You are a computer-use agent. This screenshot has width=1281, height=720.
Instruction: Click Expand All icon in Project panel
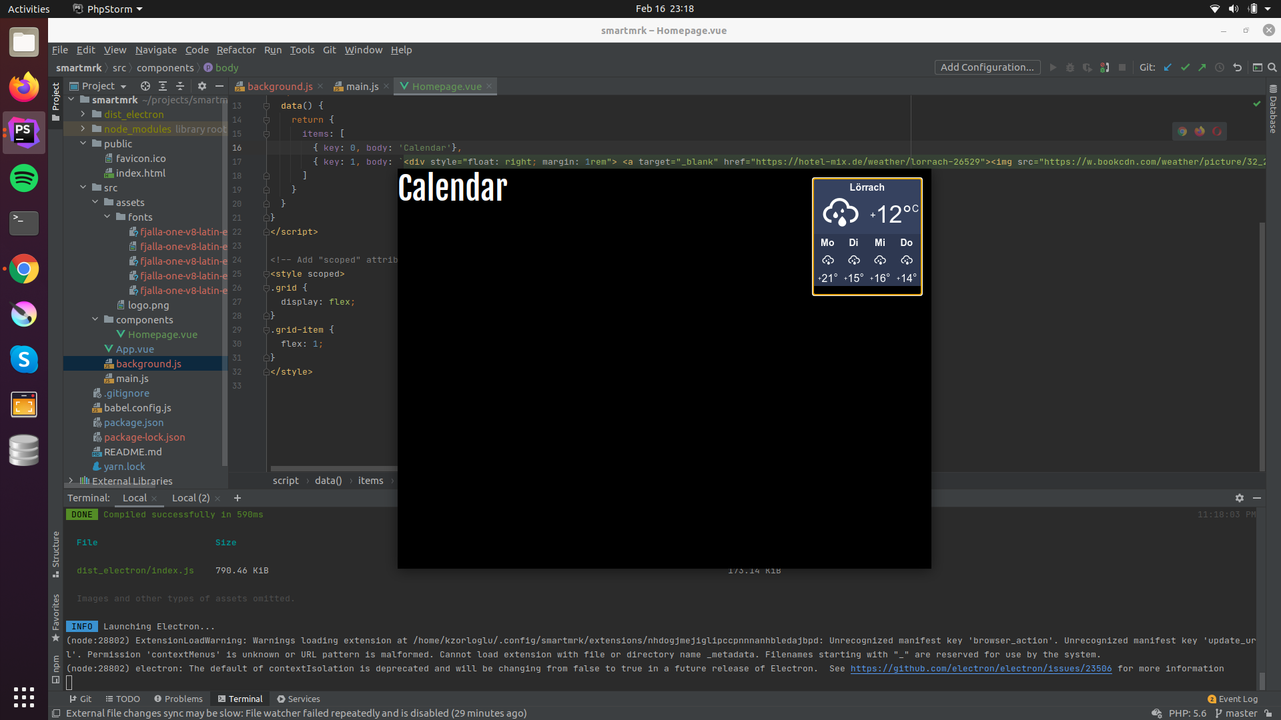coord(163,86)
